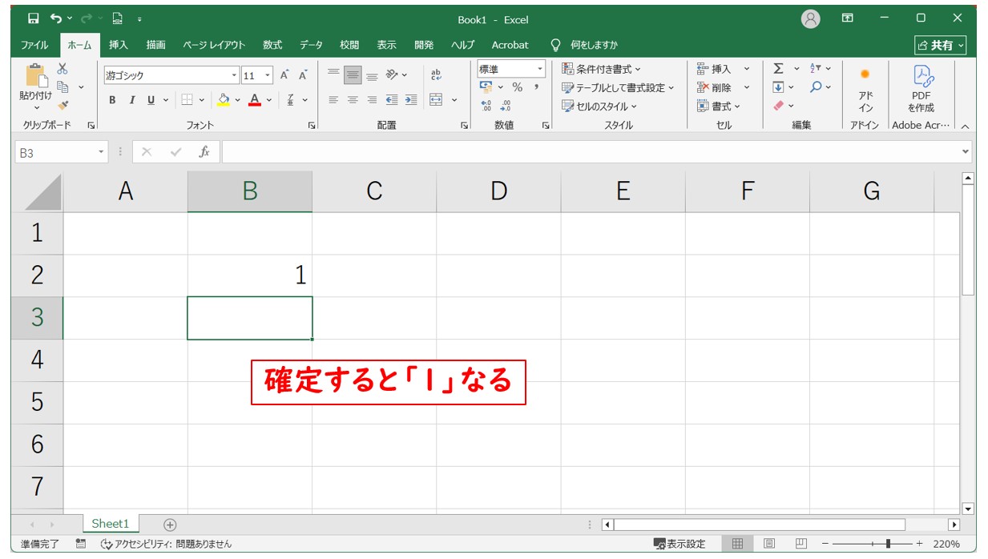
Task: Click the zoom slider handle
Action: [x=888, y=544]
